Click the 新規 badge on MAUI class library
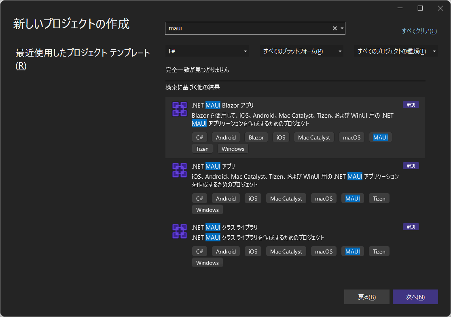The height and width of the screenshot is (317, 451). pos(411,227)
